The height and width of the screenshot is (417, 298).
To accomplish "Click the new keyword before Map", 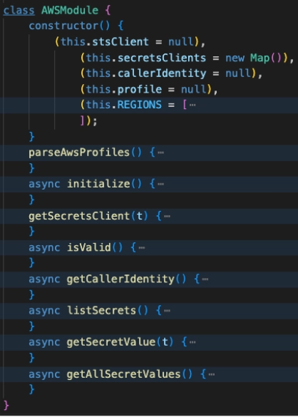I will click(235, 58).
